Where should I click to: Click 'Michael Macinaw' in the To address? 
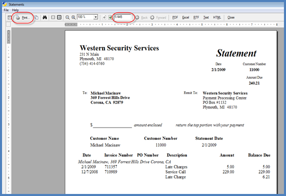(x=106, y=93)
